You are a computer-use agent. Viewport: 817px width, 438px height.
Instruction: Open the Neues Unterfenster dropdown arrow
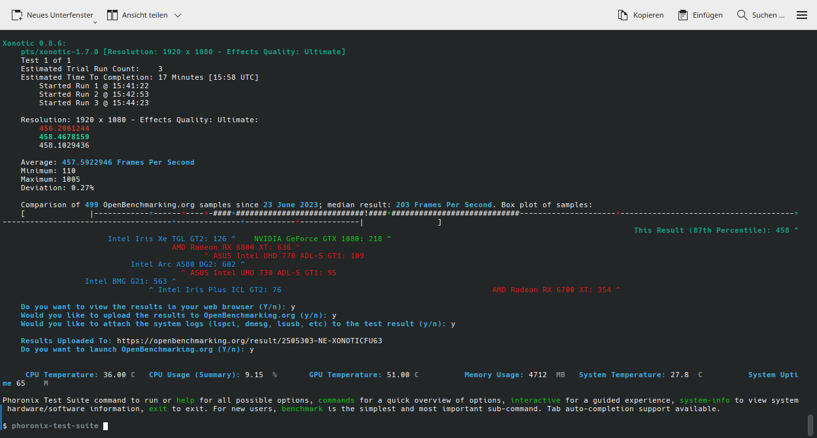click(95, 22)
